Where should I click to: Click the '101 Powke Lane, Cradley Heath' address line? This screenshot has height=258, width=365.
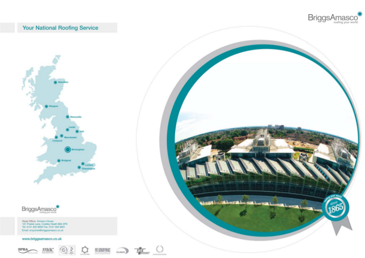[x=45, y=224]
